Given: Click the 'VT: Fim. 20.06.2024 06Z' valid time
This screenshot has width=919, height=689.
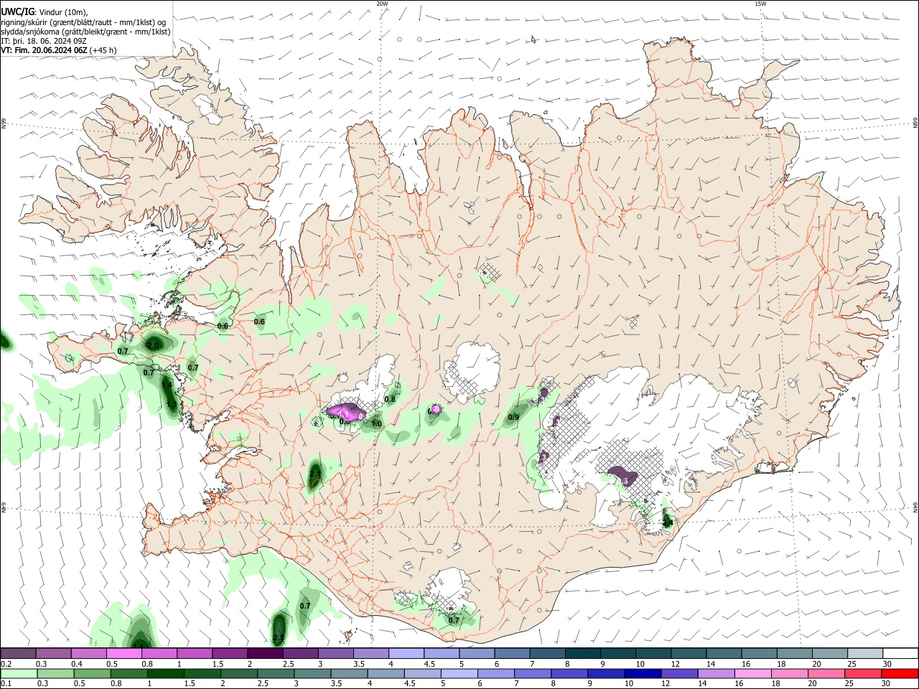Looking at the screenshot, I should tap(44, 50).
